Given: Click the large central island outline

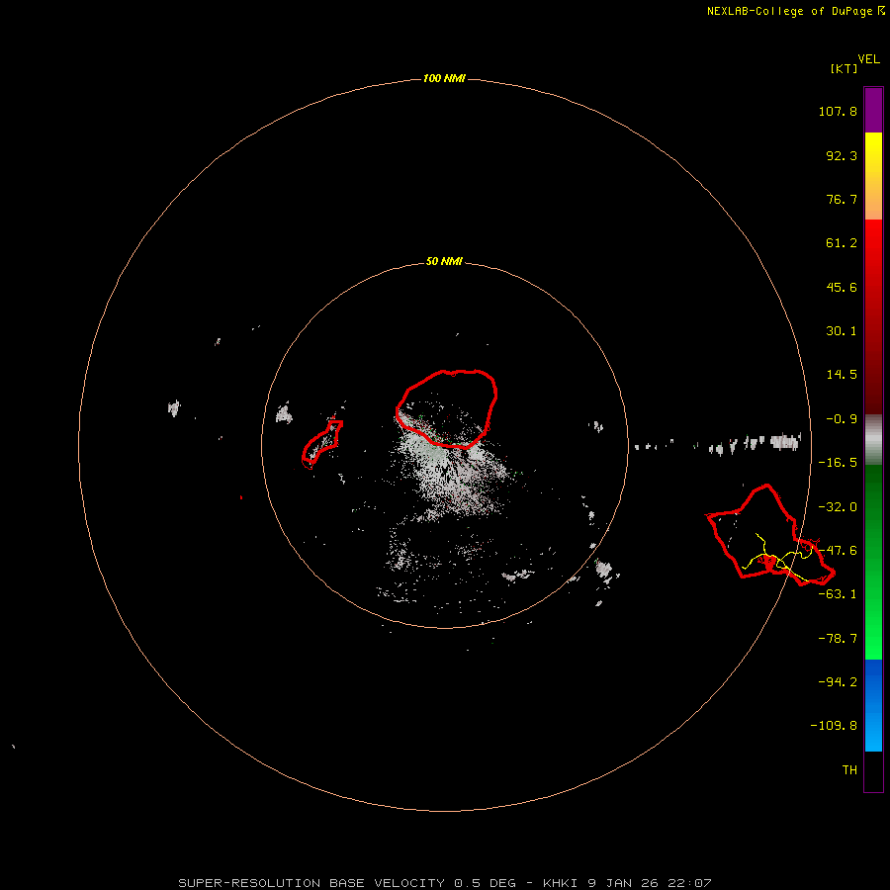Looking at the screenshot, I should 447,408.
